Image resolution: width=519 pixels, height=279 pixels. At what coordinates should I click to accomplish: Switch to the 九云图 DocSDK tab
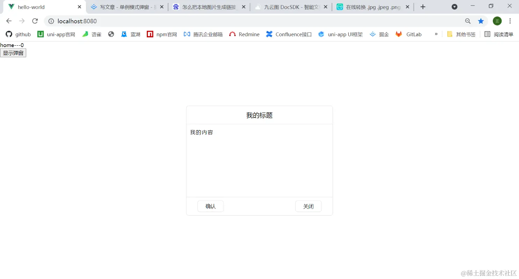[x=290, y=7]
